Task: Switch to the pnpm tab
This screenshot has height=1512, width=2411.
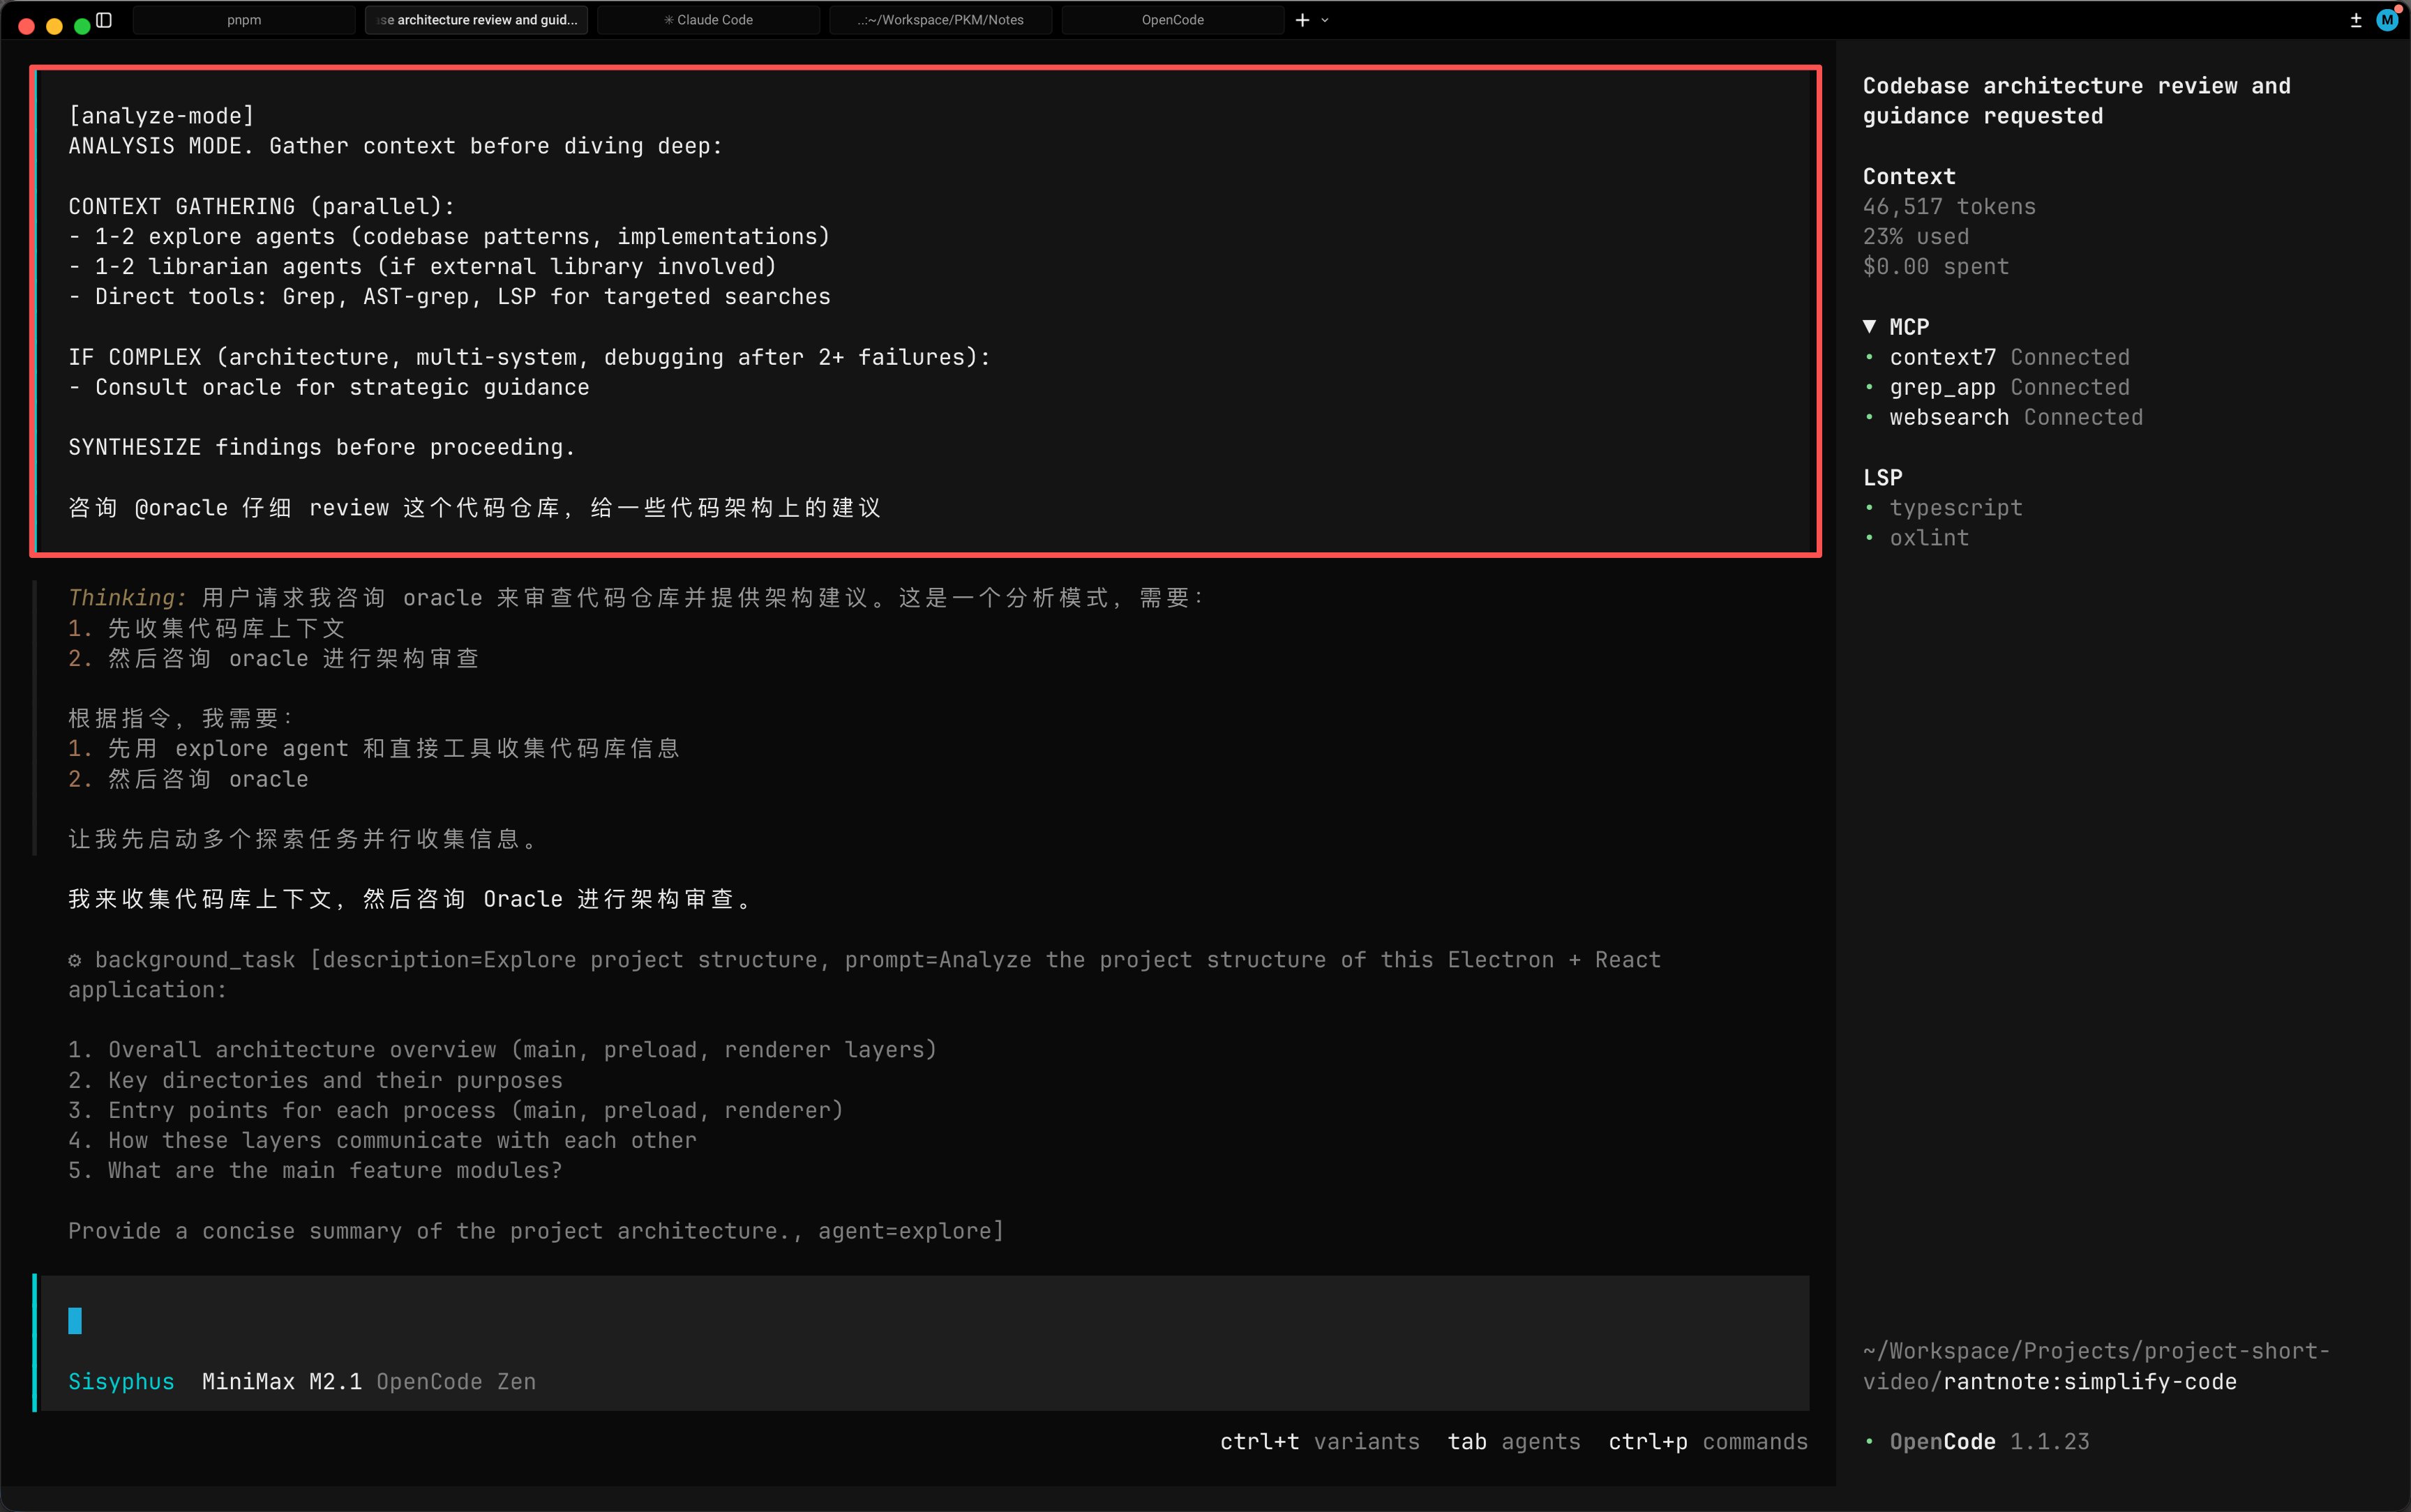Action: click(244, 20)
